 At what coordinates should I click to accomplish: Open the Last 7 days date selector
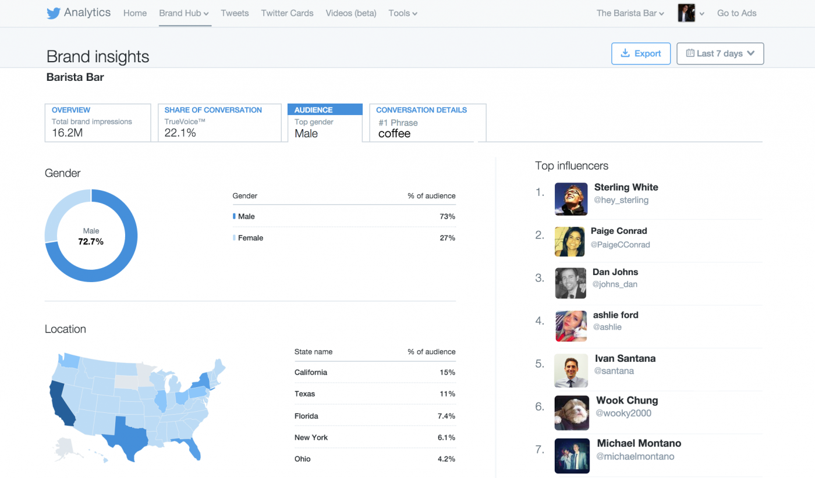click(720, 53)
